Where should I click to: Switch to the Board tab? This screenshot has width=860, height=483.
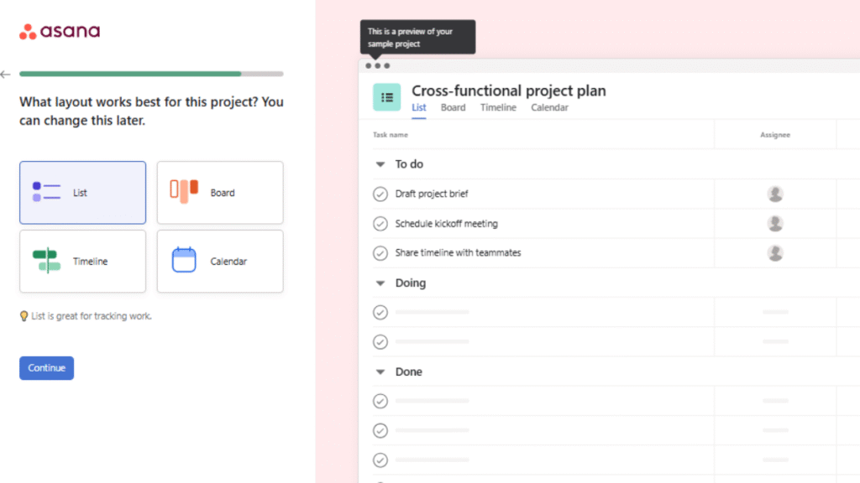click(x=453, y=107)
